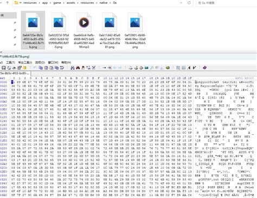
Task: Click the Save file toolbar icon
Action: (4, 68)
